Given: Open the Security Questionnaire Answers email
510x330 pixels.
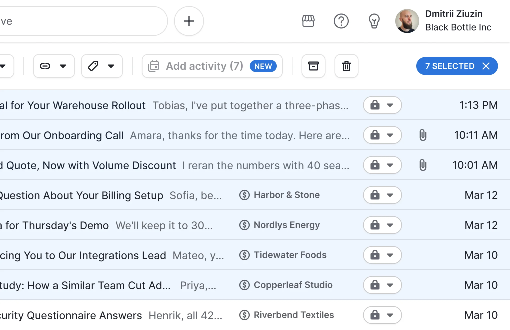Looking at the screenshot, I should (x=255, y=315).
